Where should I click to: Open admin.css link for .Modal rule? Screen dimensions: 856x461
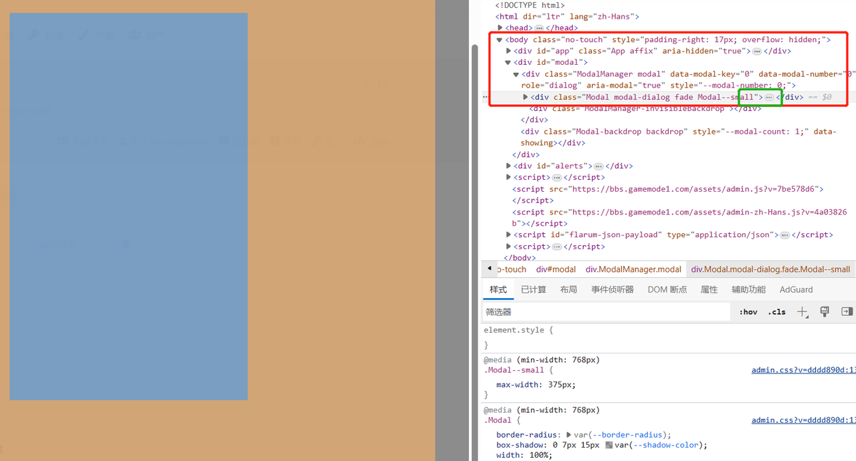803,420
